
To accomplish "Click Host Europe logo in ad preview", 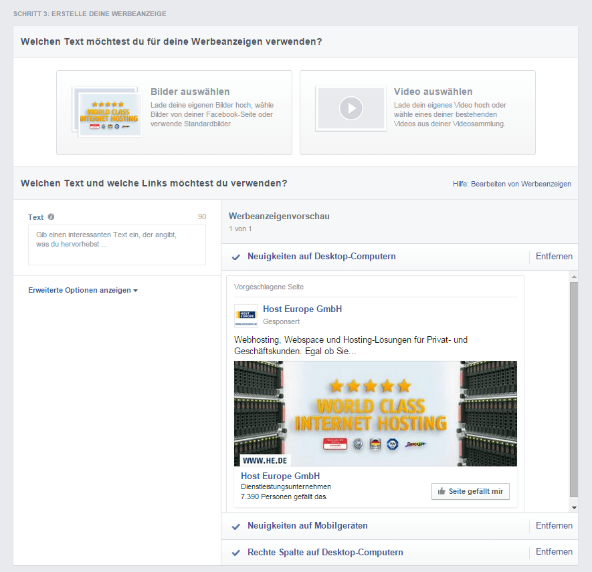I will pos(246,316).
